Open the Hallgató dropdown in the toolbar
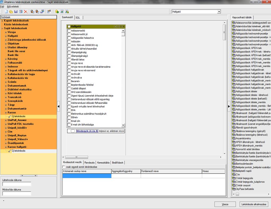This screenshot has width=271, height=209. [x=219, y=12]
